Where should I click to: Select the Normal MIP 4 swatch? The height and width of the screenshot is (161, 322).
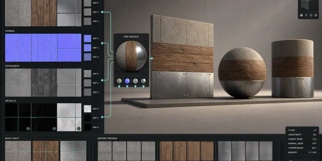(x=88, y=57)
